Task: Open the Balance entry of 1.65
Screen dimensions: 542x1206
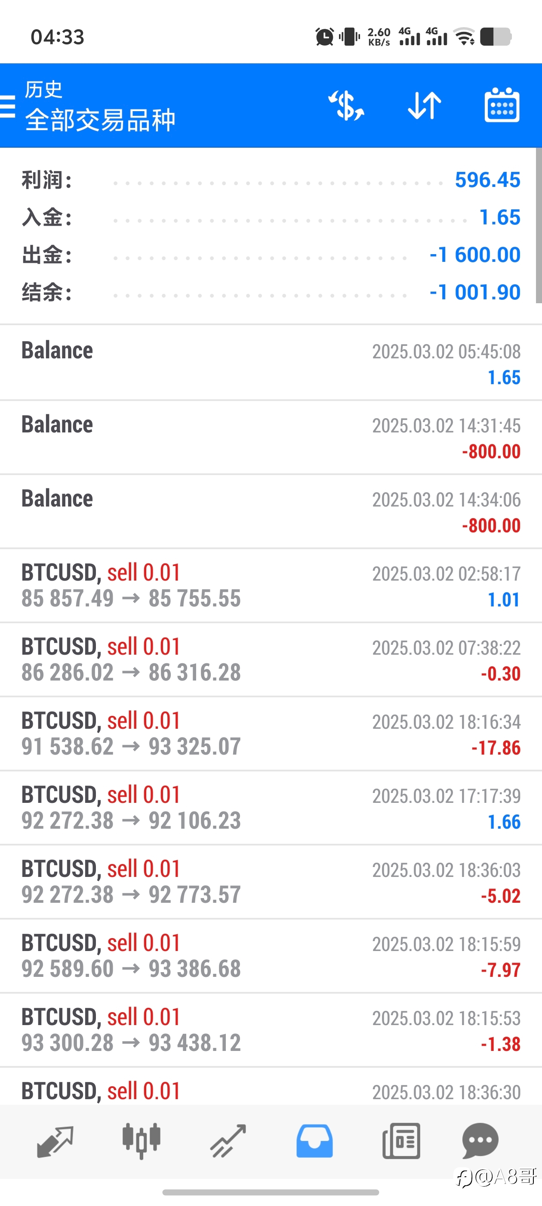Action: [x=271, y=363]
